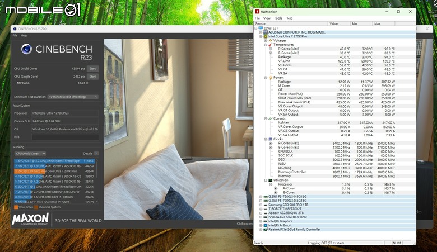Click the Value column header in HWMonitor

click(x=339, y=23)
